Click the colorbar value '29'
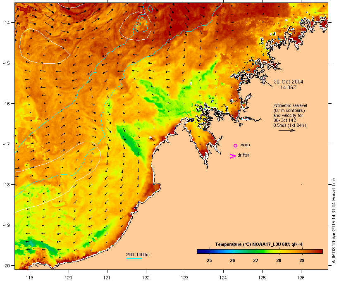Viewport: 339px width, 281px height. coord(302,260)
